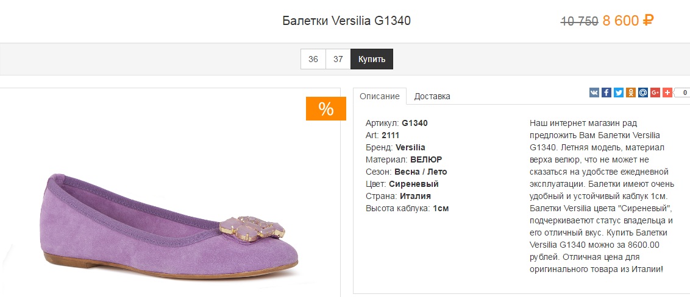Select shoe size 36
Image resolution: width=690 pixels, height=297 pixels.
[313, 60]
